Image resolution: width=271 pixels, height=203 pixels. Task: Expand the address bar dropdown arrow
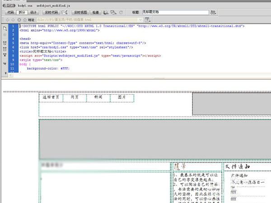140,20
